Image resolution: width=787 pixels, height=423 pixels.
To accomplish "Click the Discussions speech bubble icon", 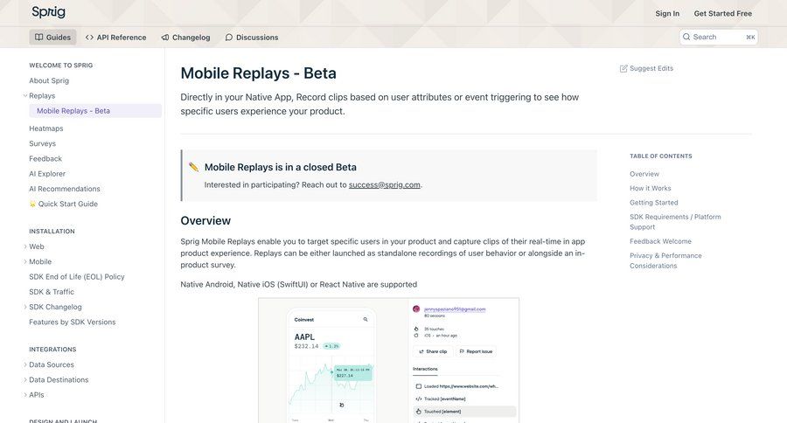I will coord(229,38).
